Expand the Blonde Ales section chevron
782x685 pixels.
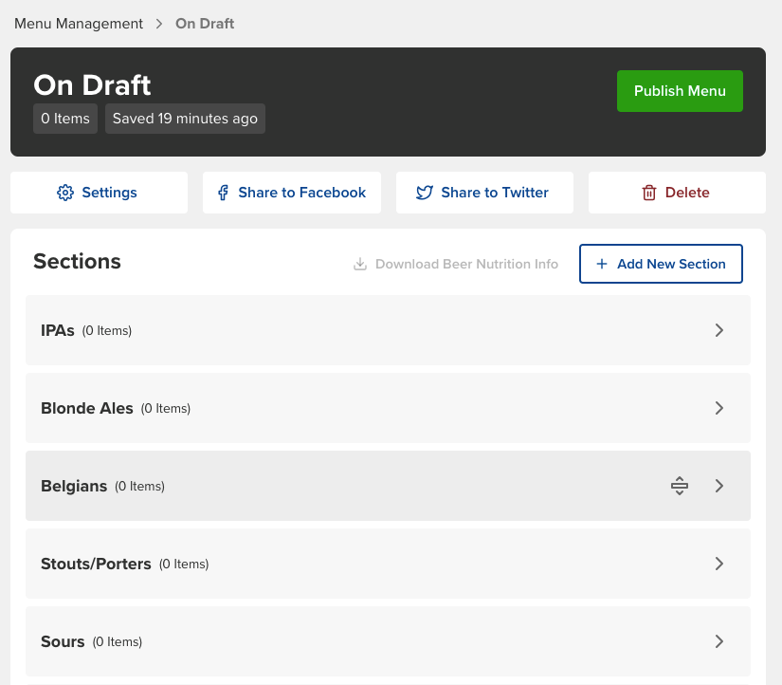(x=719, y=408)
